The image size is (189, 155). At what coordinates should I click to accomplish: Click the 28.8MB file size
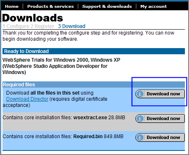tap(117, 118)
